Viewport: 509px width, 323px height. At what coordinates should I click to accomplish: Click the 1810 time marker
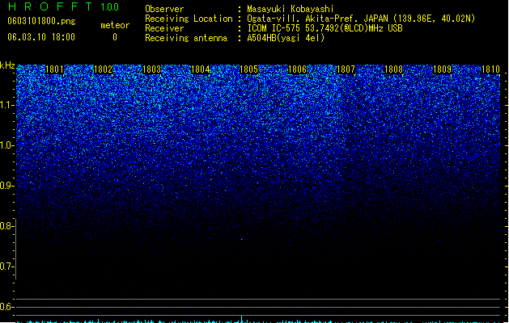click(490, 69)
